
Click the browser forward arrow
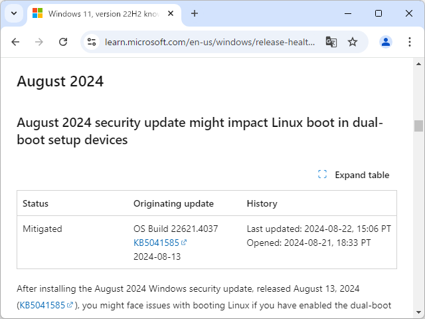(x=39, y=42)
